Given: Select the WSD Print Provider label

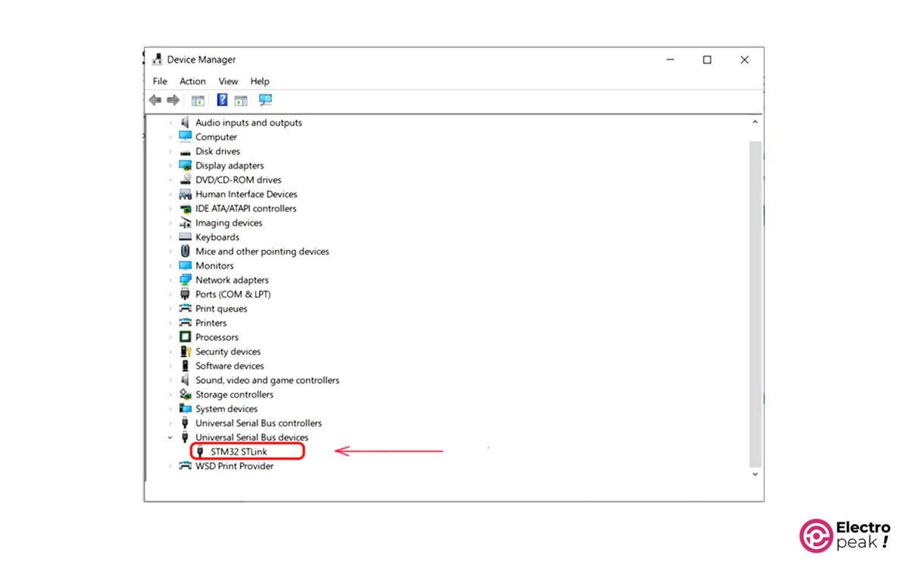Looking at the screenshot, I should tap(234, 467).
